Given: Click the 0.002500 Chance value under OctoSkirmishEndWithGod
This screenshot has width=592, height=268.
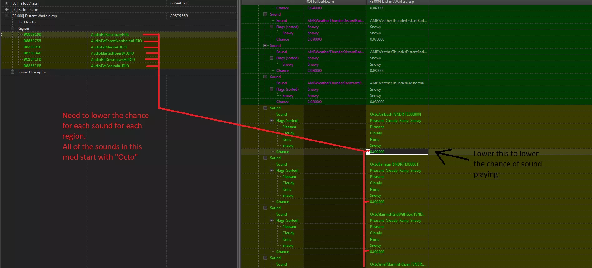Looking at the screenshot, I should click(377, 252).
